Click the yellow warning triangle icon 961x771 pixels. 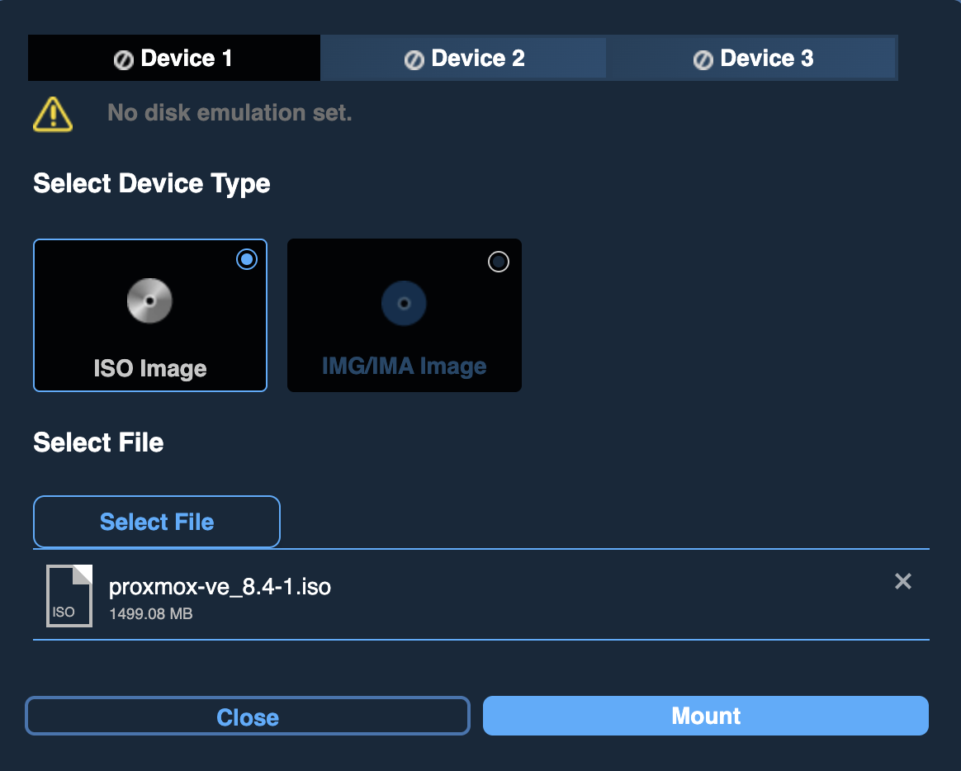tap(53, 114)
